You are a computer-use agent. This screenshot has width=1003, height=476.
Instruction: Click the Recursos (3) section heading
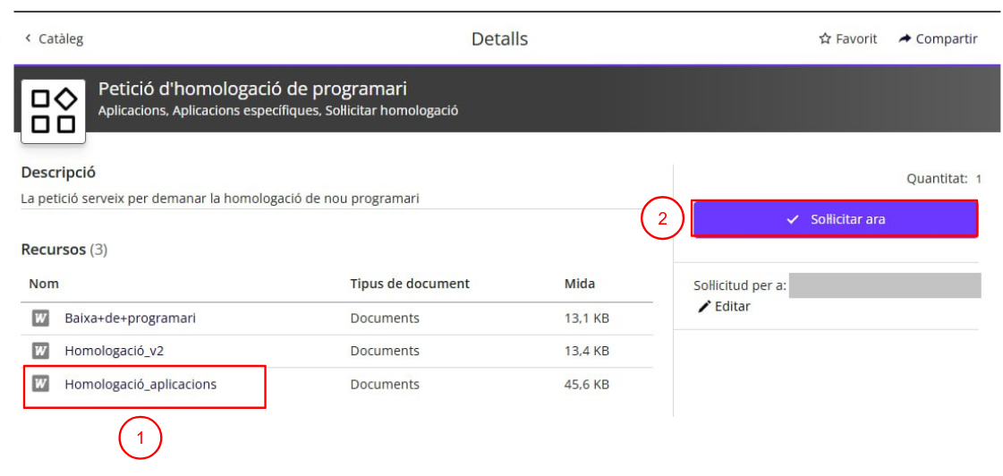coord(64,250)
